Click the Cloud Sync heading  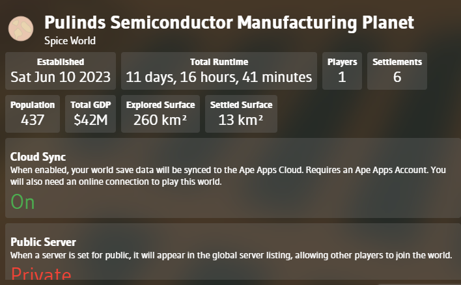coord(38,157)
